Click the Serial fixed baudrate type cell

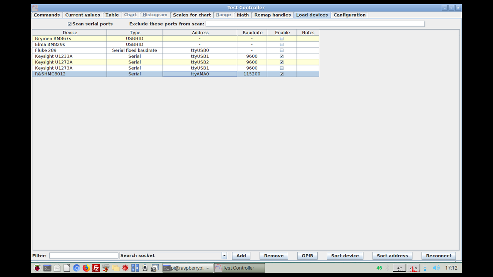(134, 50)
